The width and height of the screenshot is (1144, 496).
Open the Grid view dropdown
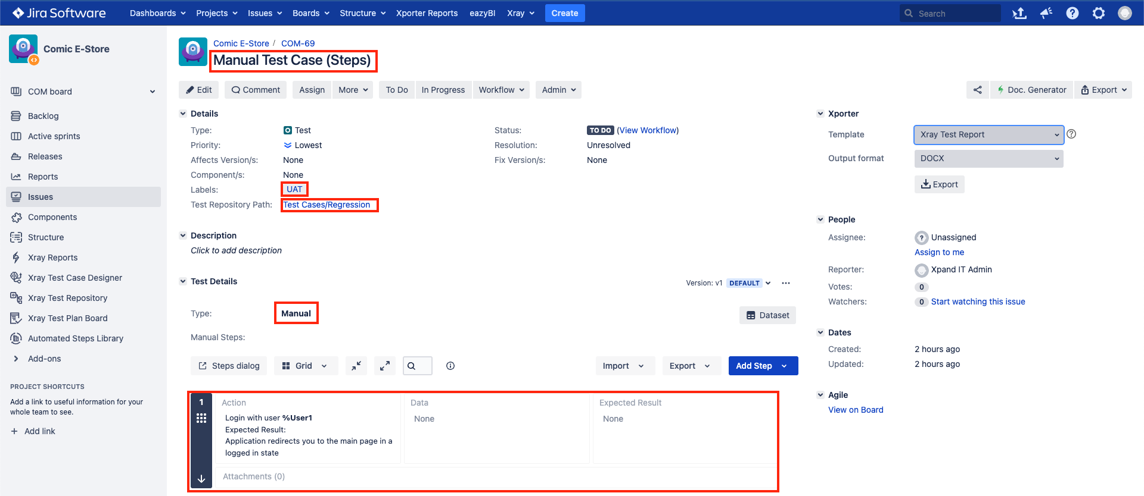306,366
